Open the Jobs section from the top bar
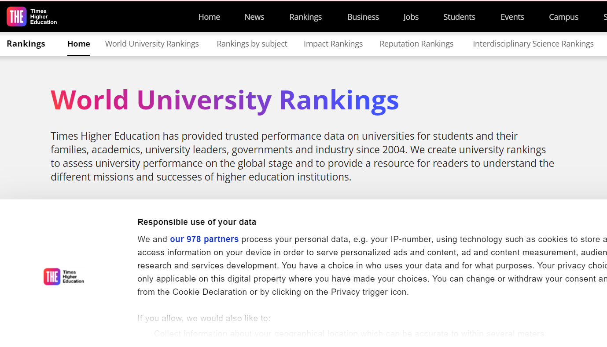607x347 pixels. click(x=411, y=17)
